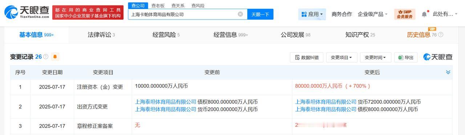
Task: Click into the company name search field
Action: [x=182, y=14]
